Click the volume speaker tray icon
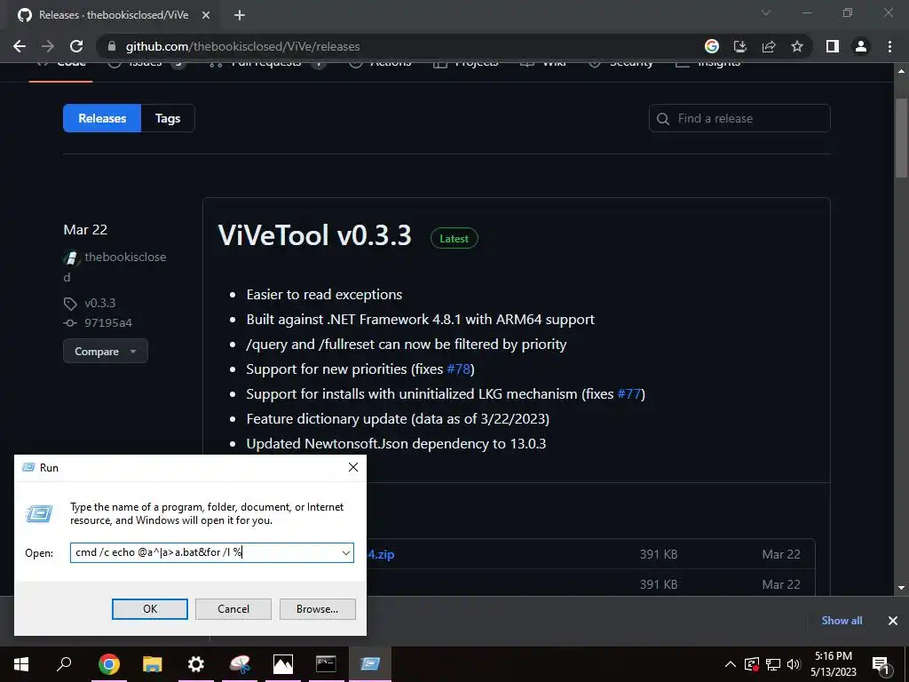This screenshot has width=909, height=682. [x=794, y=664]
